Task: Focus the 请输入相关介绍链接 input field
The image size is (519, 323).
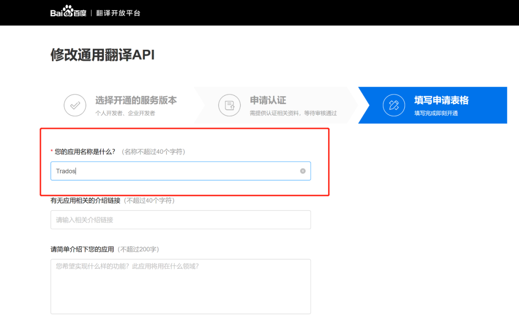Action: click(x=180, y=220)
